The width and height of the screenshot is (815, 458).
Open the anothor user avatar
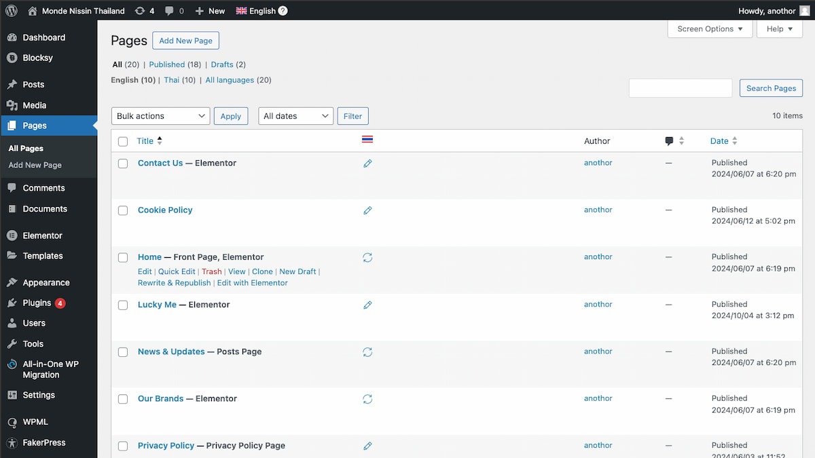(x=804, y=11)
